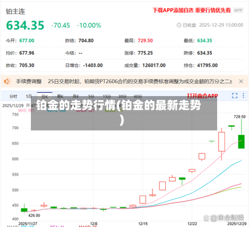Switch to the 15分 interval tab
This screenshot has height=227, width=249.
(107, 96)
